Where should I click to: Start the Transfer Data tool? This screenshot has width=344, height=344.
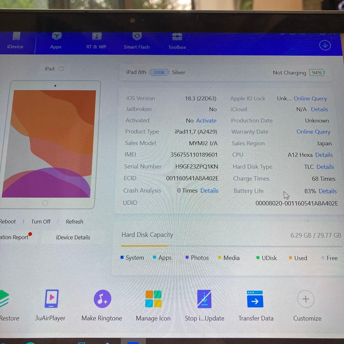click(x=255, y=299)
